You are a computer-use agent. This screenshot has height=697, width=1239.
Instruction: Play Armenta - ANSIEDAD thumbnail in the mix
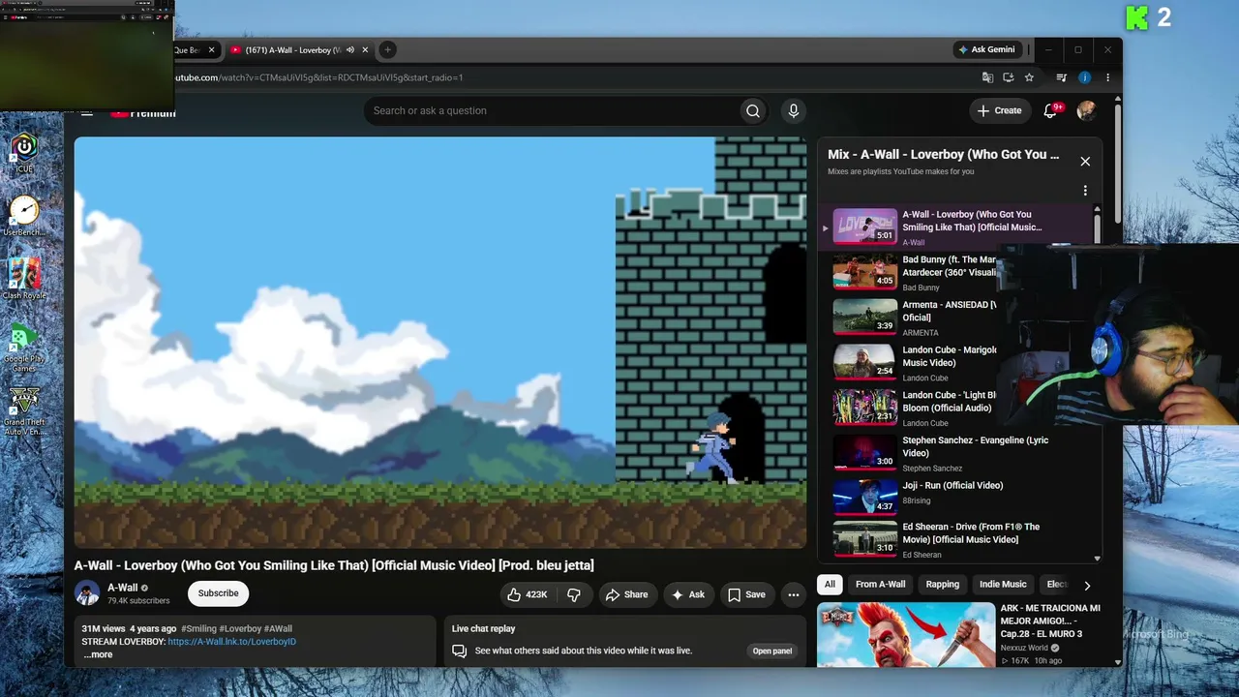(x=865, y=317)
